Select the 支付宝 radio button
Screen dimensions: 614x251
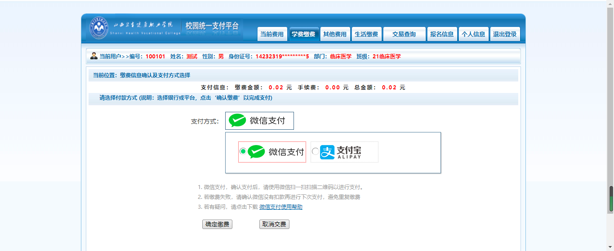[x=315, y=151]
